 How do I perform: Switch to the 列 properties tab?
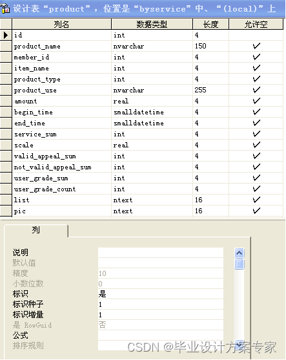[36, 230]
